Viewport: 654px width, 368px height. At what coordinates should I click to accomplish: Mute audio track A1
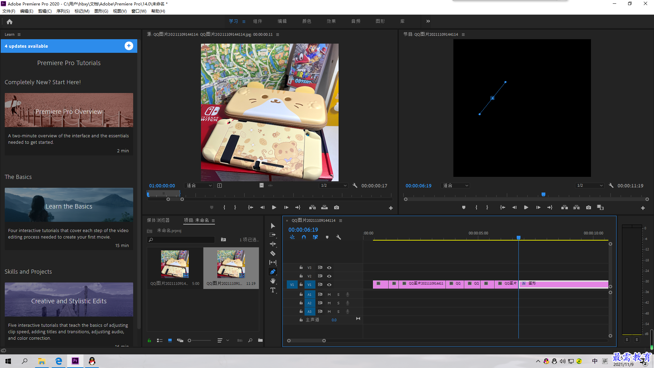[329, 294]
